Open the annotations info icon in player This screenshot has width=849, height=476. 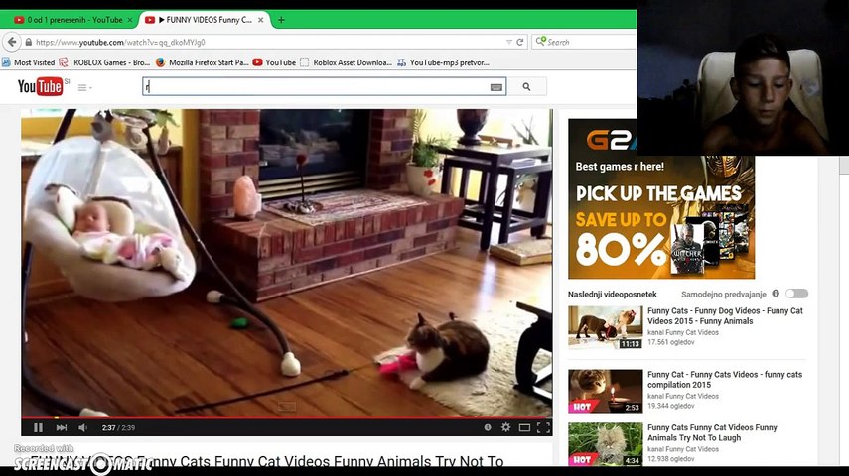[x=488, y=427]
